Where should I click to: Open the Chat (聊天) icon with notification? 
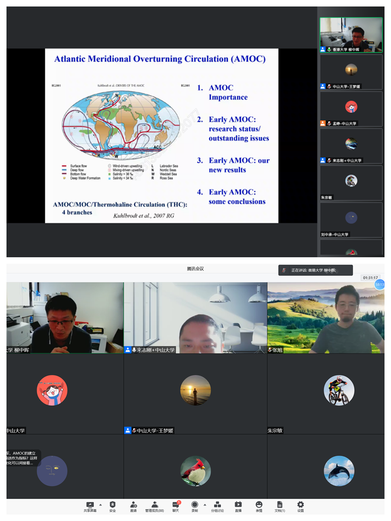[176, 505]
